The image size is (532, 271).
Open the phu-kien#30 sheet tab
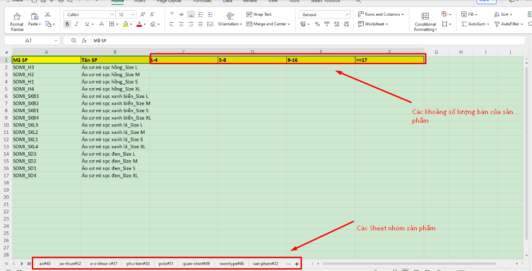tap(138, 264)
